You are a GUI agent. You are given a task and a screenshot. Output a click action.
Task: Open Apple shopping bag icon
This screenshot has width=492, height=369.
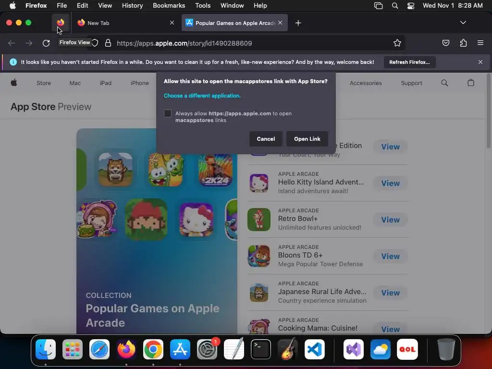471,83
